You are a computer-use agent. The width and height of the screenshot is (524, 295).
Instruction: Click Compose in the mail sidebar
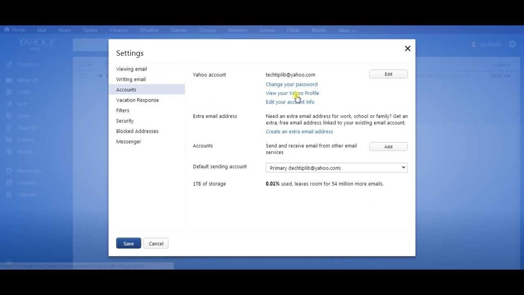click(23, 64)
